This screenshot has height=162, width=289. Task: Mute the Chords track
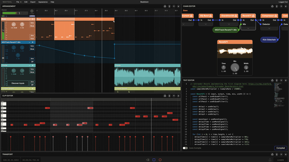(x=32, y=72)
